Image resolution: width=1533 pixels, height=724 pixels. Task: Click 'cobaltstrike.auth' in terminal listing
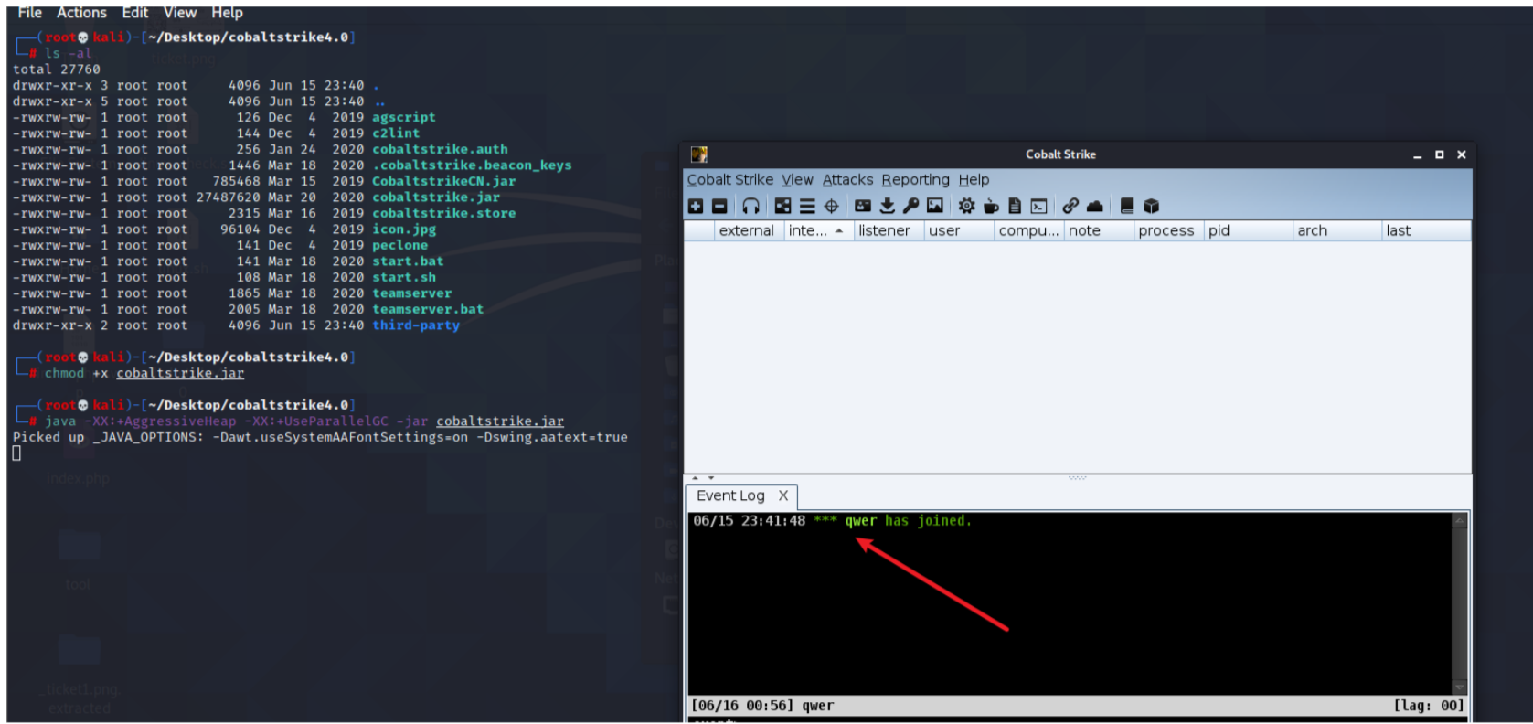[440, 150]
